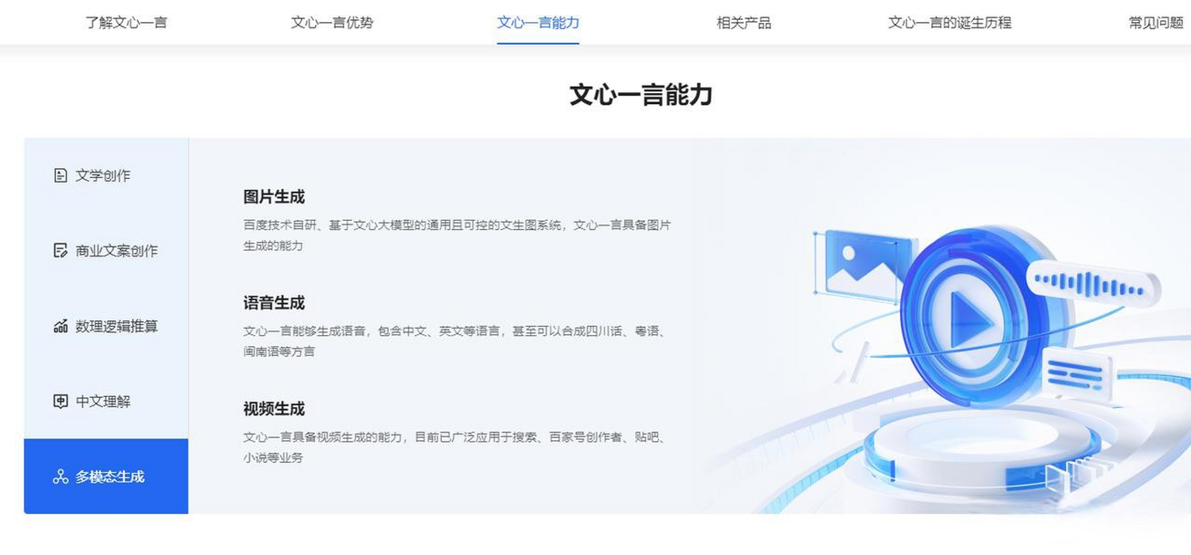
Task: Click the 商业文案创作 edit-note icon
Action: click(61, 251)
